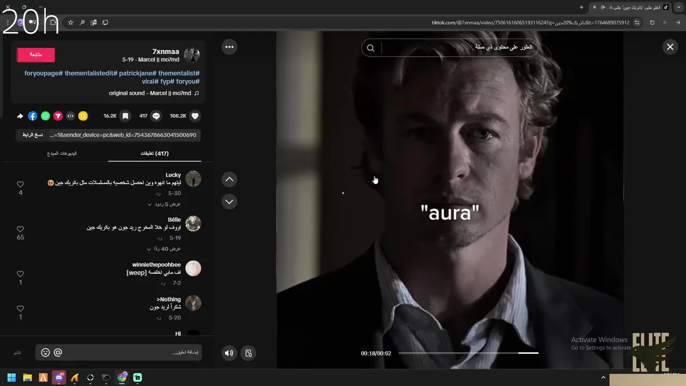The height and width of the screenshot is (386, 686).
Task: Save video with bookmark icon
Action: pos(125,116)
